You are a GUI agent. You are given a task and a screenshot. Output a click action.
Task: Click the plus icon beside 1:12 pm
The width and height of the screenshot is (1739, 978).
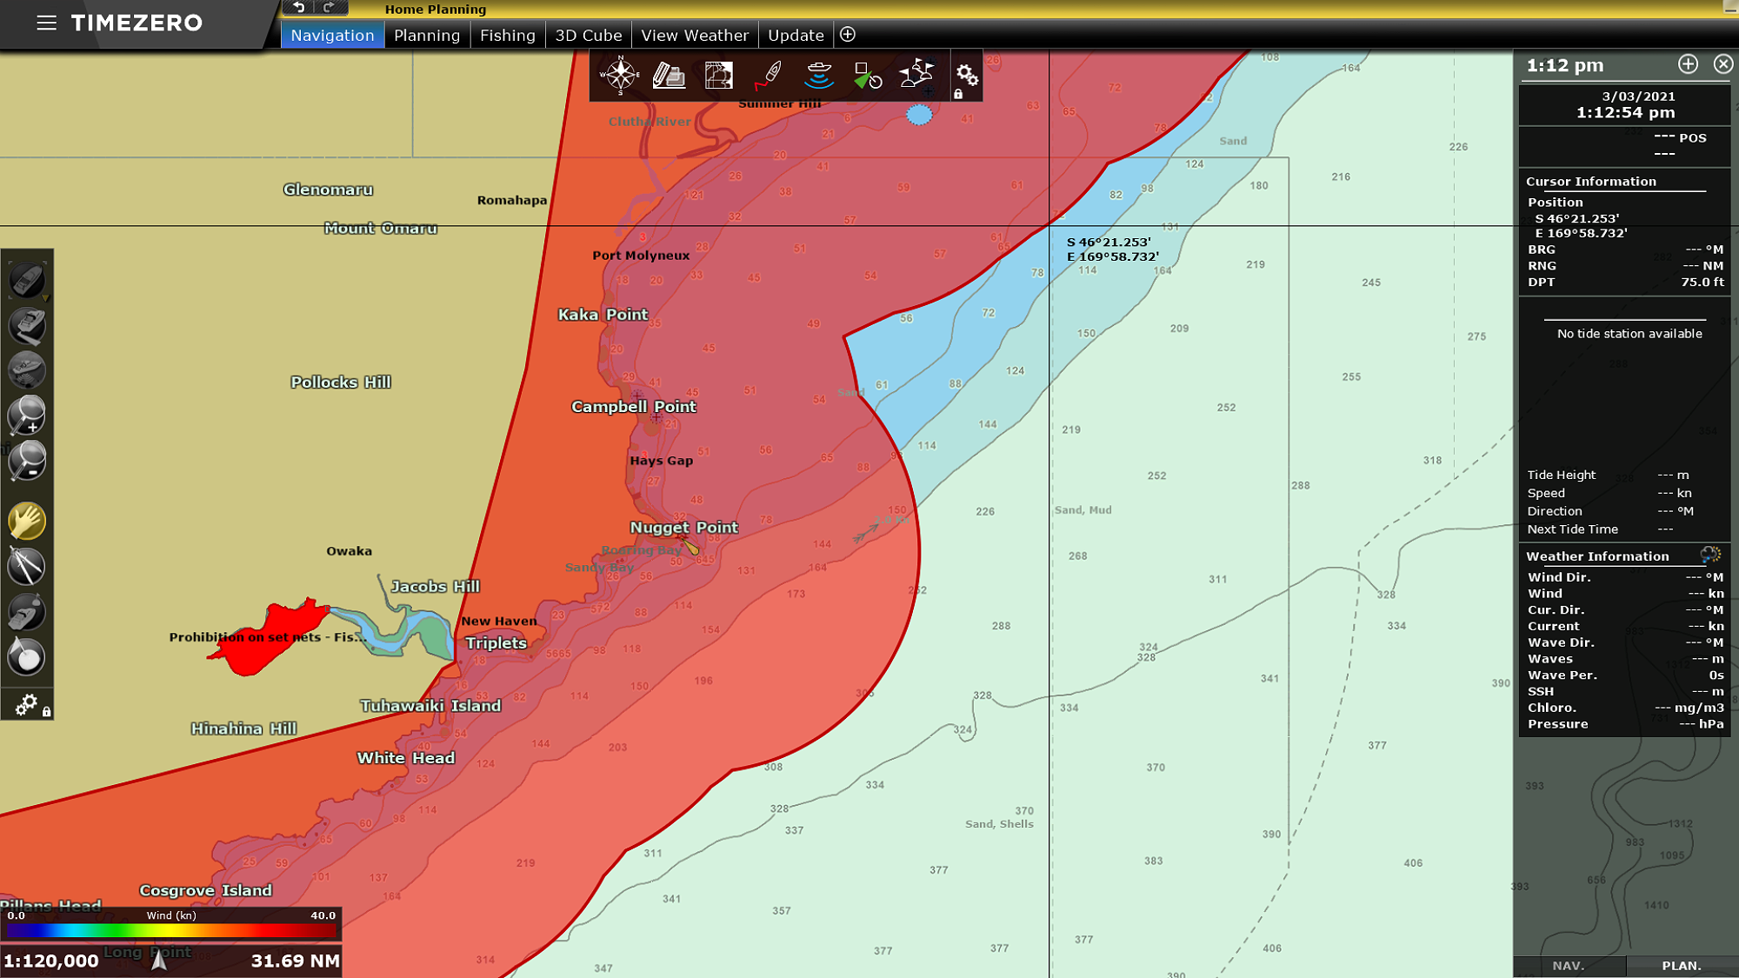[x=1688, y=64]
